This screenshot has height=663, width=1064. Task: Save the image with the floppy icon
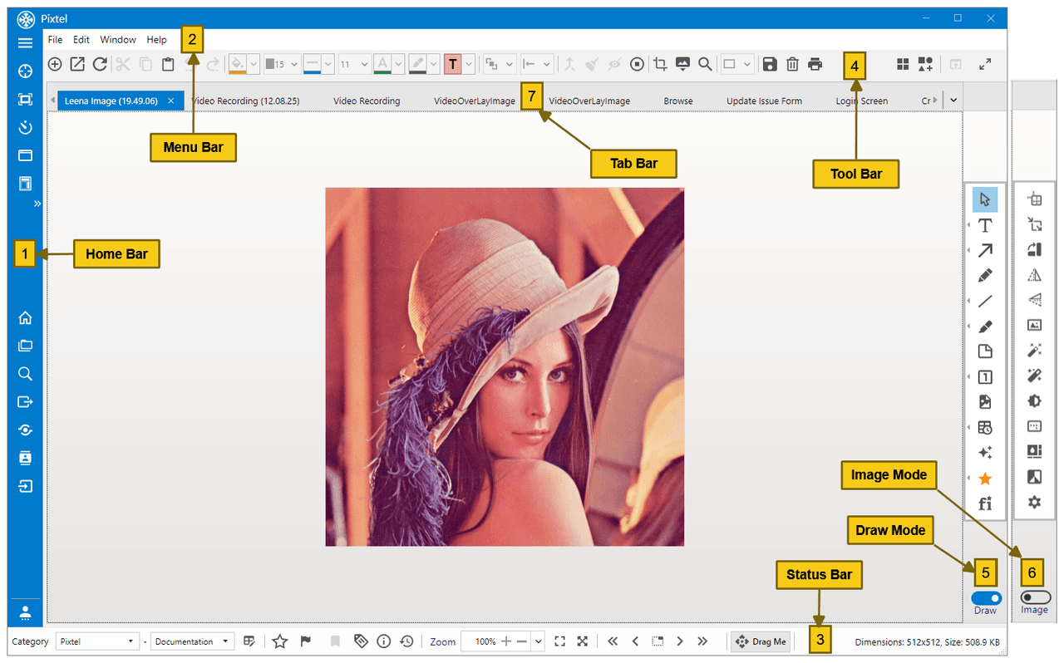pyautogui.click(x=770, y=64)
